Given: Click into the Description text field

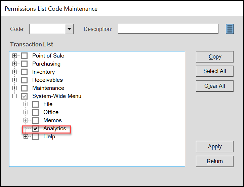Looking at the screenshot, I should point(168,29).
